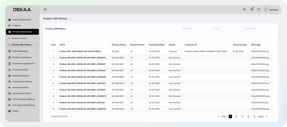287x127 pixels.
Task: Go to pagination page 4
Action: coord(248,117)
